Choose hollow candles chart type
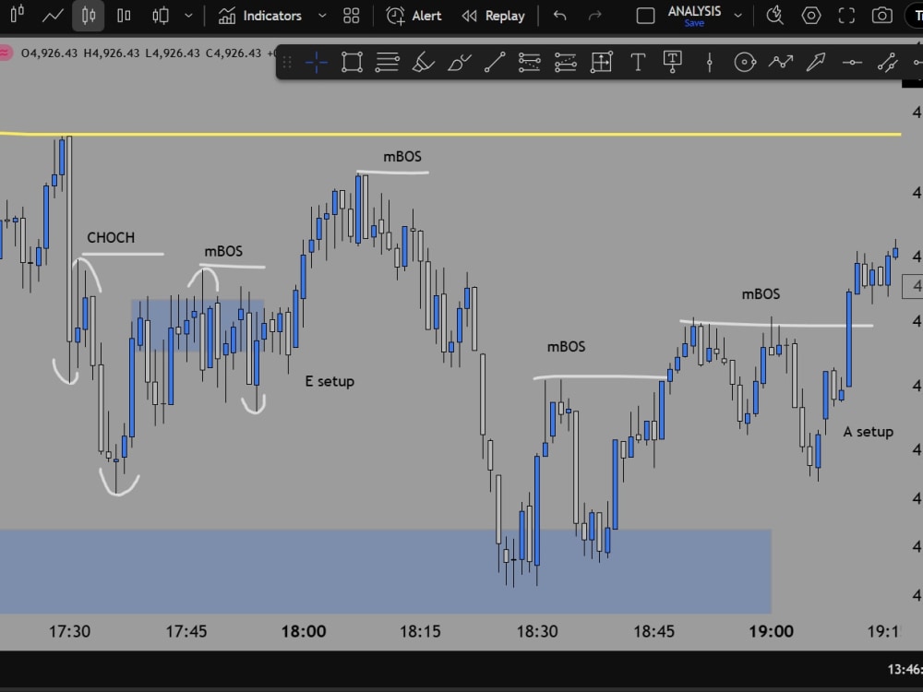Image resolution: width=923 pixels, height=692 pixels. [124, 16]
